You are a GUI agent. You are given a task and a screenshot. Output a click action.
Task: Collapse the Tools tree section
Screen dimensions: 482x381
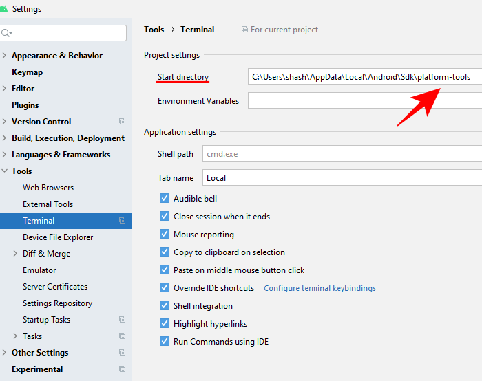coord(5,171)
